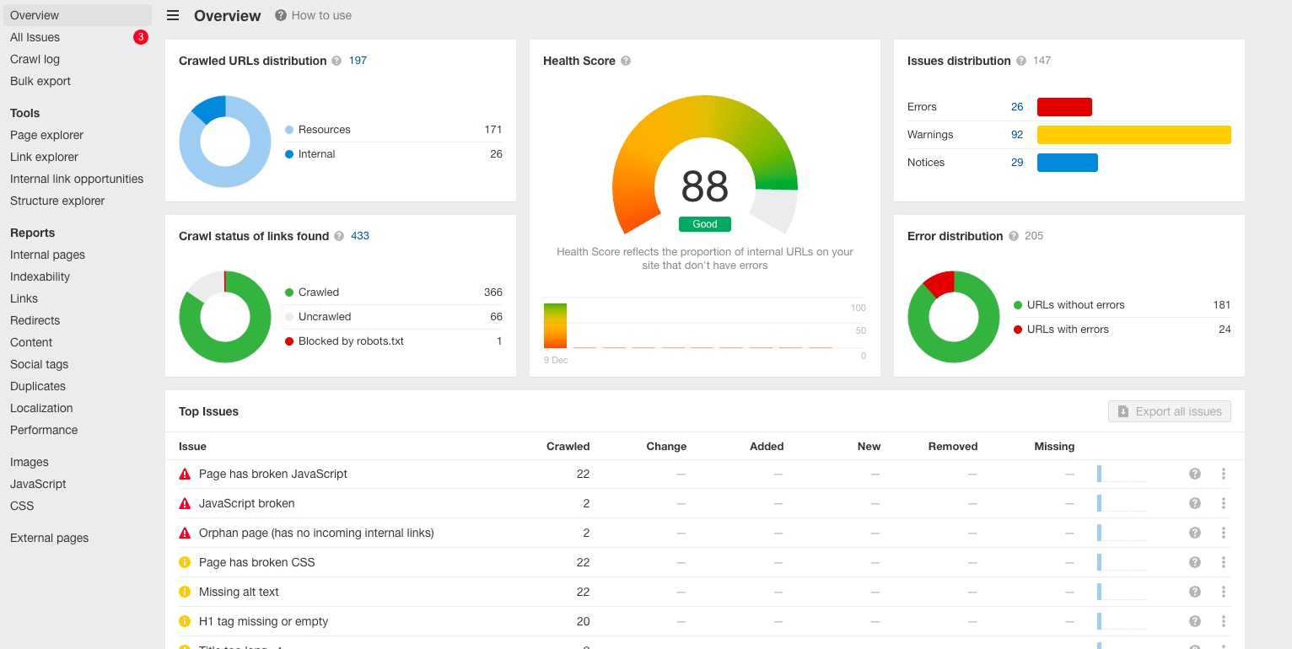
Task: Click help icon beside Crawl status of links found
Action: tap(339, 236)
